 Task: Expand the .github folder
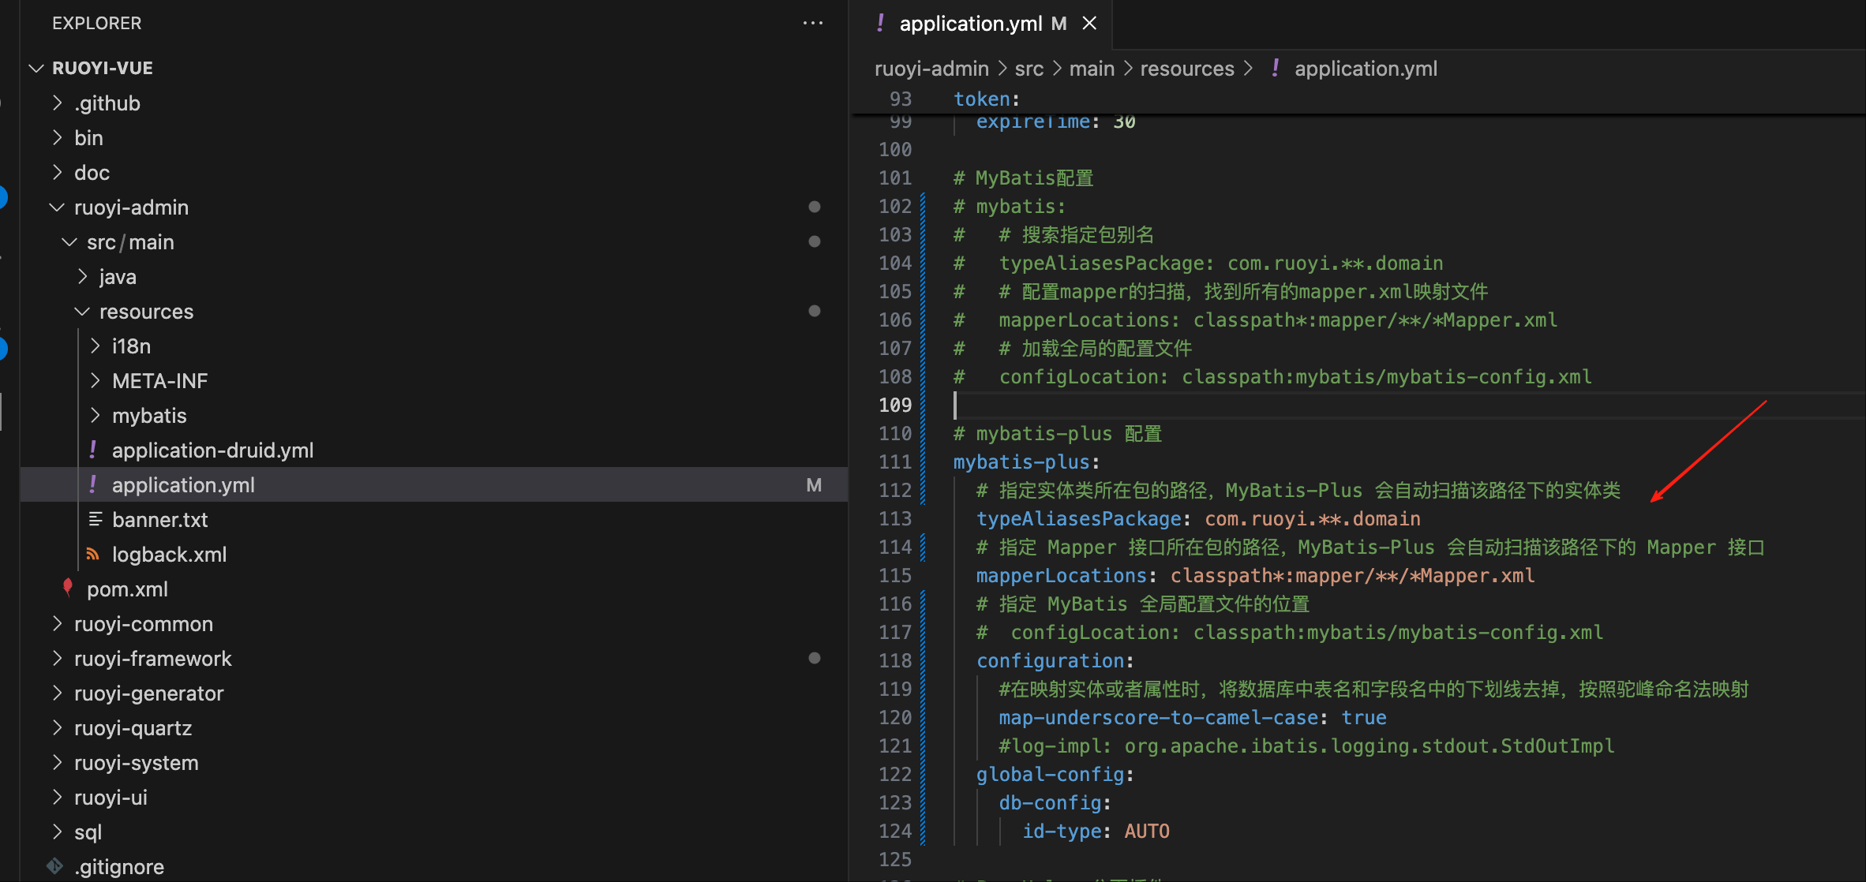(107, 103)
